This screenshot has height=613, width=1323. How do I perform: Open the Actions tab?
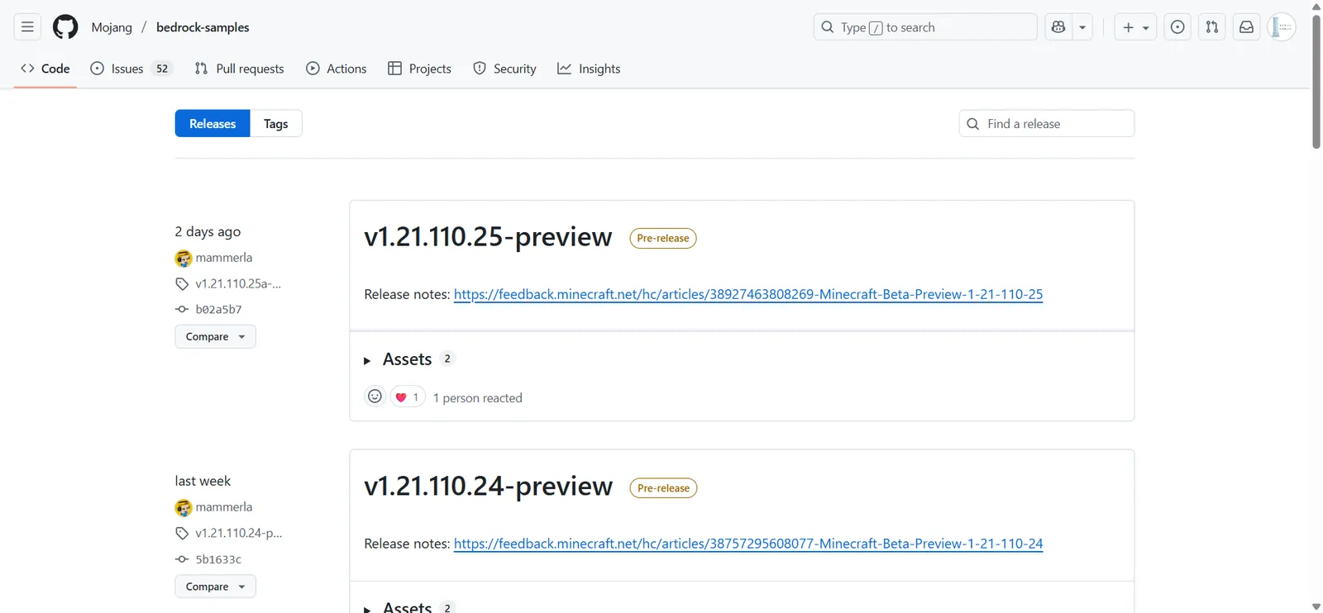(337, 69)
